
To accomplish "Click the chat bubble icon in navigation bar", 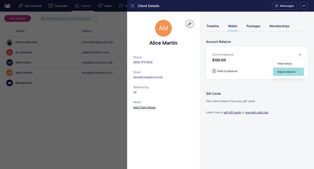I will [121, 6].
